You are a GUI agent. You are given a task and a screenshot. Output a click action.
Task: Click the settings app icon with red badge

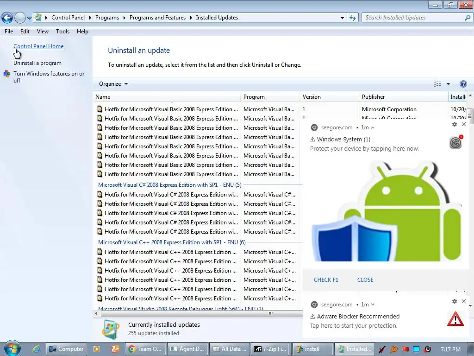pyautogui.click(x=455, y=142)
